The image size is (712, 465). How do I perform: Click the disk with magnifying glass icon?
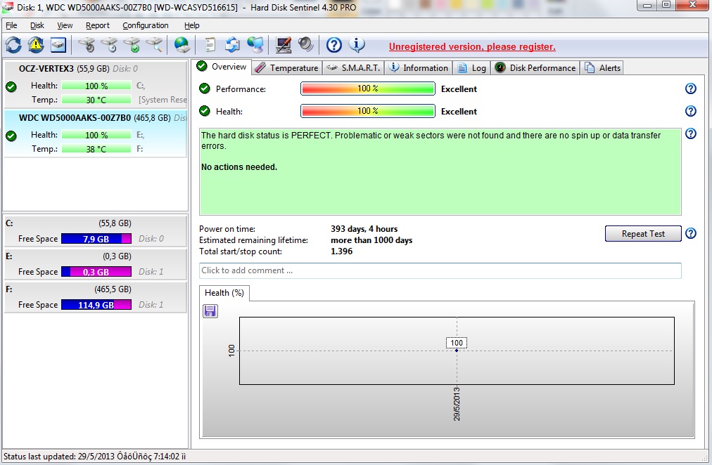(154, 45)
